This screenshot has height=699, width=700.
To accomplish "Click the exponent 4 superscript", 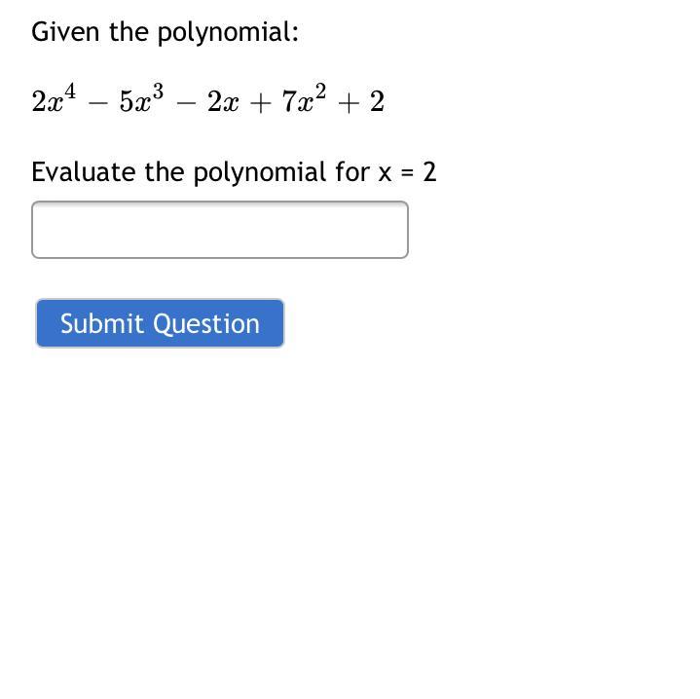I will point(69,92).
